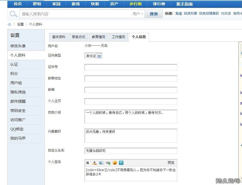Click the bold icon in signature editor
The width and height of the screenshot is (242, 185).
(88, 163)
